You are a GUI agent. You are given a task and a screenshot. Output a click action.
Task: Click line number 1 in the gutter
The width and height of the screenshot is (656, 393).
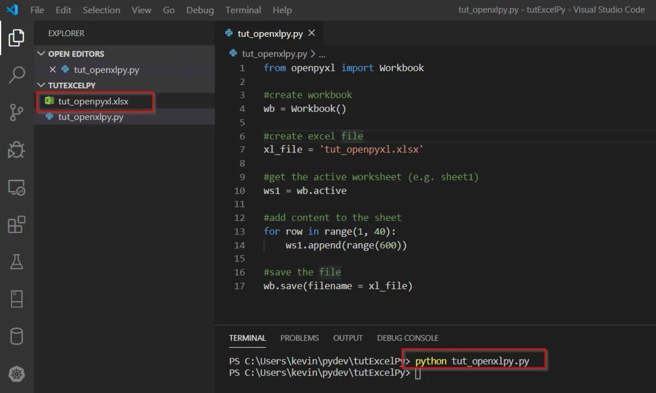242,68
